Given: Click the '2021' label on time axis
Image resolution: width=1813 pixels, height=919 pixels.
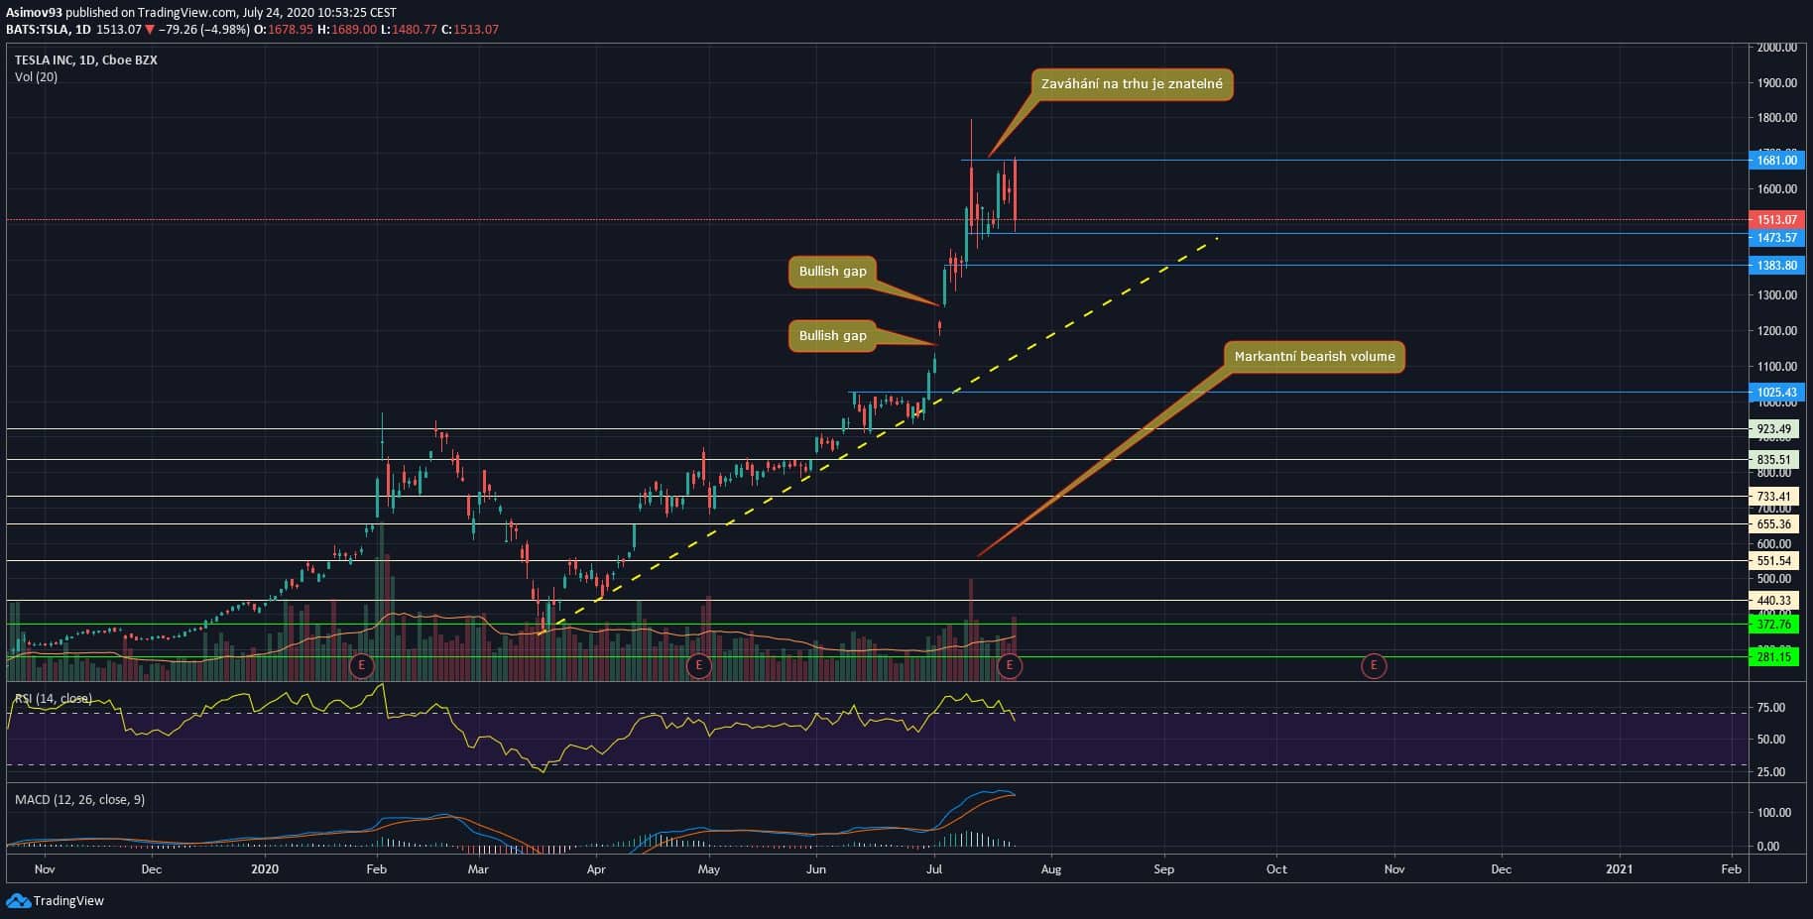Looking at the screenshot, I should tap(1620, 869).
